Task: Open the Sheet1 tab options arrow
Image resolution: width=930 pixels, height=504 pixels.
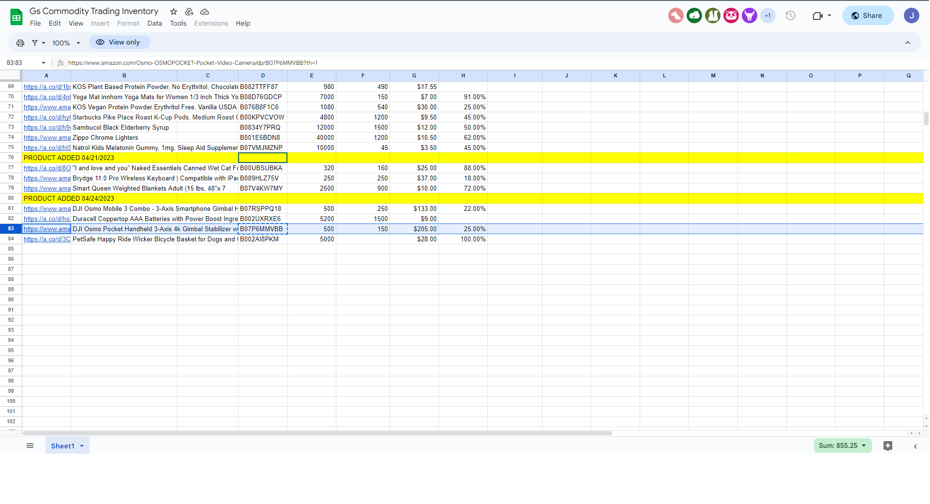Action: pos(82,446)
